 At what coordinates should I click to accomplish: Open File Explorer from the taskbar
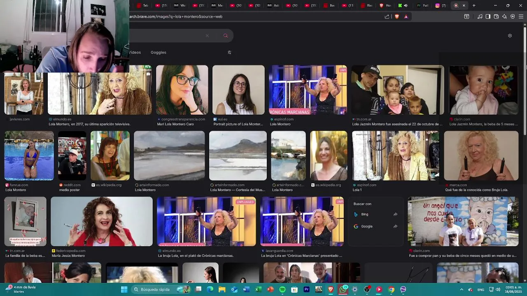tap(222, 289)
